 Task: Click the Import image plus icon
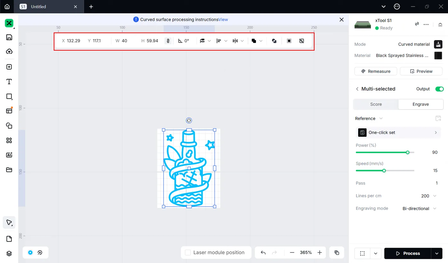9,67
